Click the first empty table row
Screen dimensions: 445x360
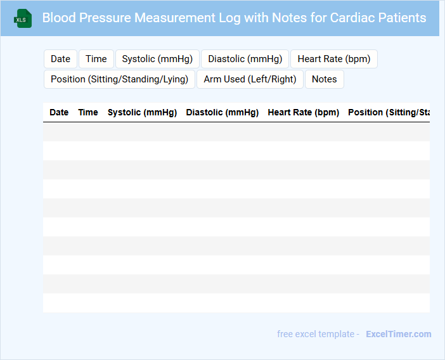(236, 132)
